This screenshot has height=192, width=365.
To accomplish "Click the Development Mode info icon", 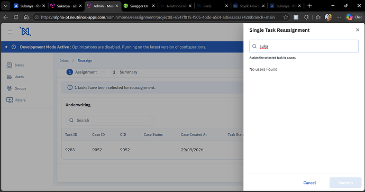I will tap(14, 47).
